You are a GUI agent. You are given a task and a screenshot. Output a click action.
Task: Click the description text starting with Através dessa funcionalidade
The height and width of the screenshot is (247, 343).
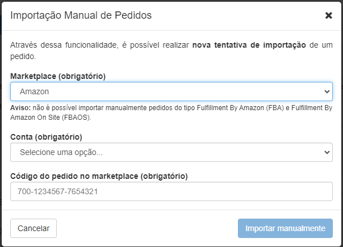[97, 45]
